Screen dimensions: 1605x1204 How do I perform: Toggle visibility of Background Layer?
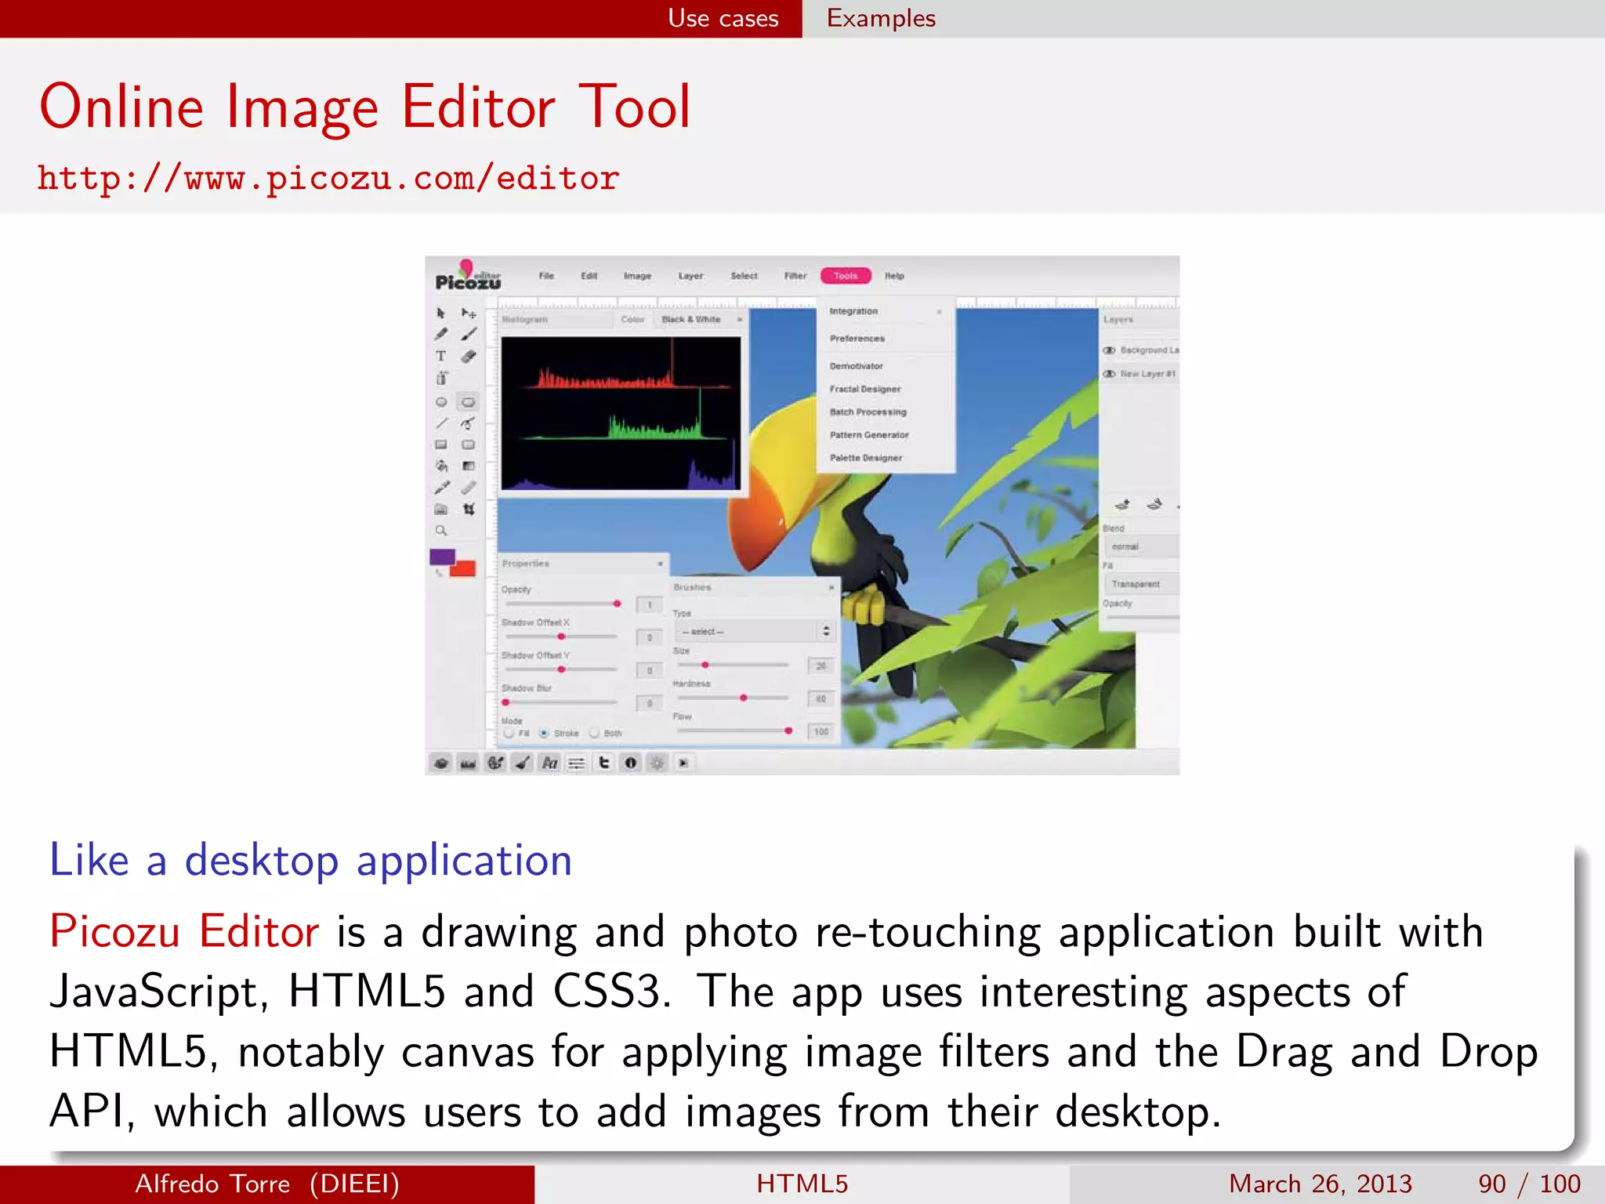coord(1109,350)
